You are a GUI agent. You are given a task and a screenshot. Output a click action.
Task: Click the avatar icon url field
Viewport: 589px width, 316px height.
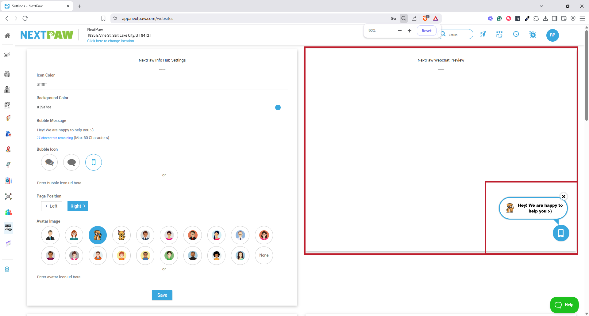click(162, 277)
